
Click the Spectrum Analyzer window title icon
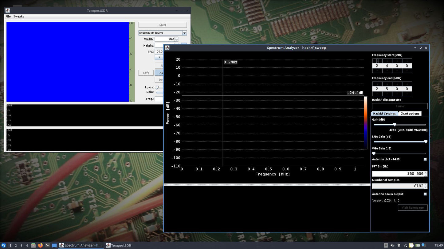pyautogui.click(x=167, y=48)
